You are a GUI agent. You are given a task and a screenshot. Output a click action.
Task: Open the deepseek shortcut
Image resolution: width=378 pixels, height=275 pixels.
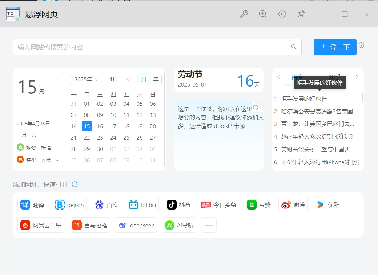[x=136, y=225]
